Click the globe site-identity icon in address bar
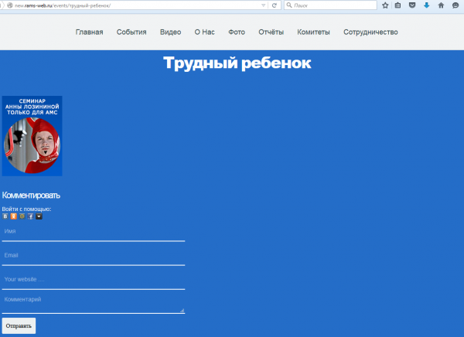Viewport: 464px width, 337px height. 10,5
